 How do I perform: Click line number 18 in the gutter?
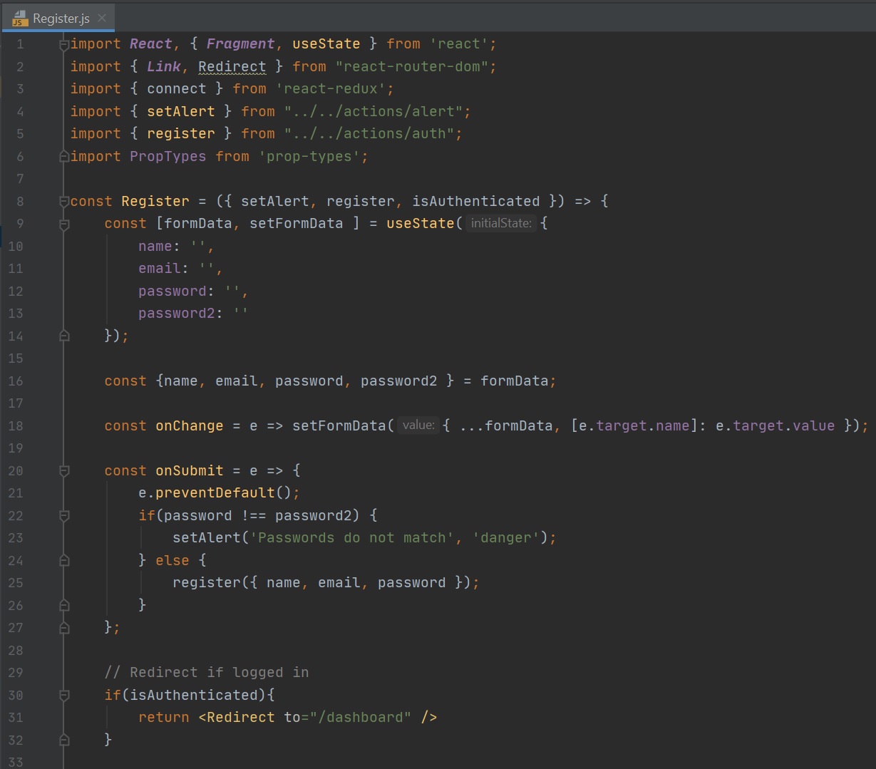point(16,426)
